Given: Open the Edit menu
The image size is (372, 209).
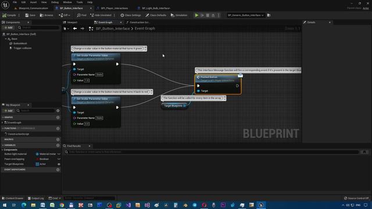Looking at the screenshot, I should (x=23, y=2).
